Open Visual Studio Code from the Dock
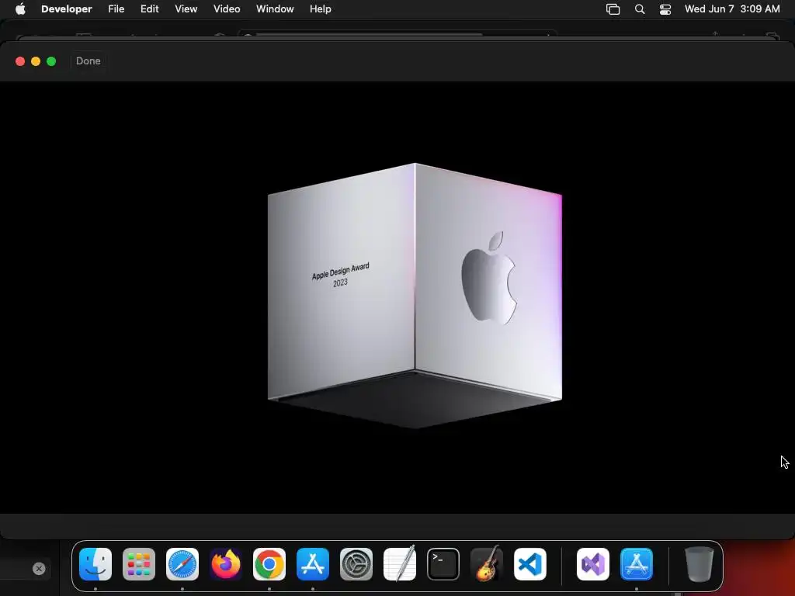This screenshot has height=596, width=795. (530, 564)
